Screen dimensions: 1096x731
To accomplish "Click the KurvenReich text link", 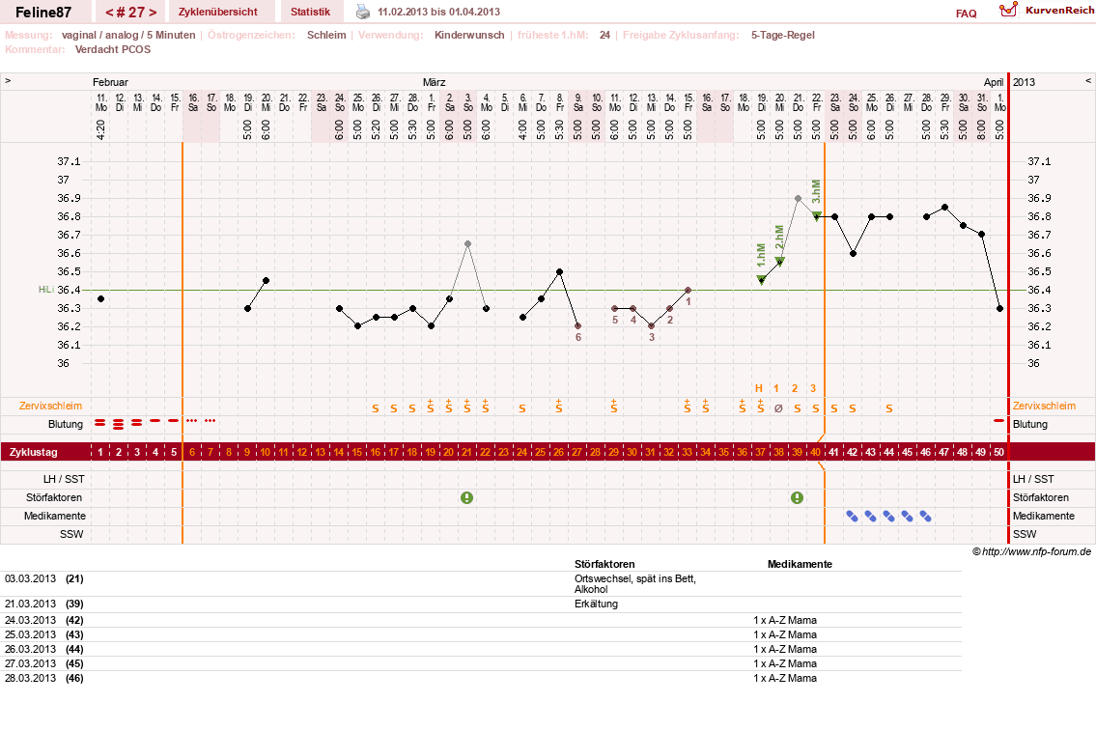I will (1059, 10).
